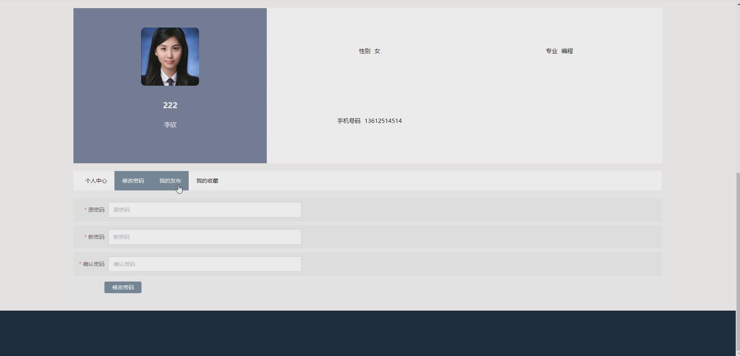
Task: Open the 个人中心 tab
Action: [96, 181]
